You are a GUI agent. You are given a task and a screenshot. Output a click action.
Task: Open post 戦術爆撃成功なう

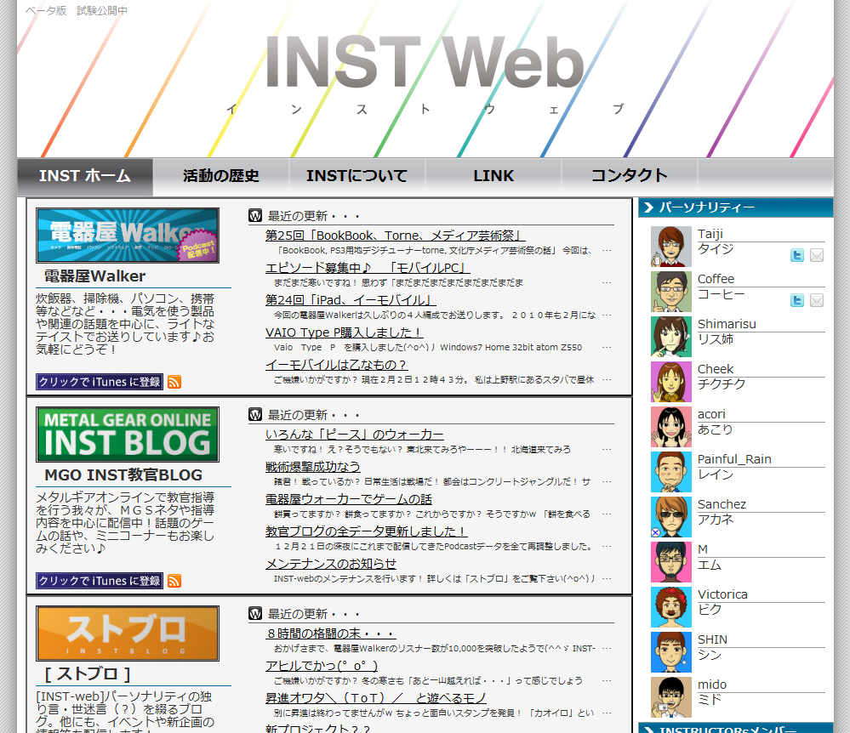pyautogui.click(x=313, y=467)
